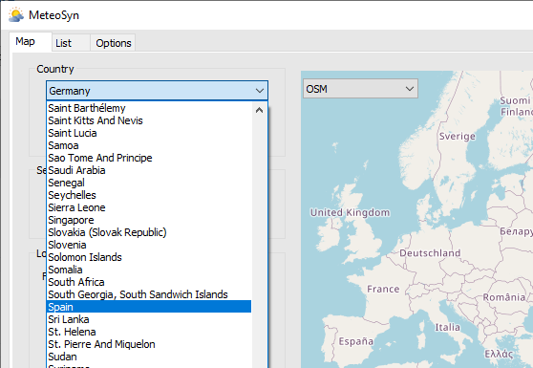533x368 pixels.
Task: Select Solomon Islands entry
Action: [149, 257]
